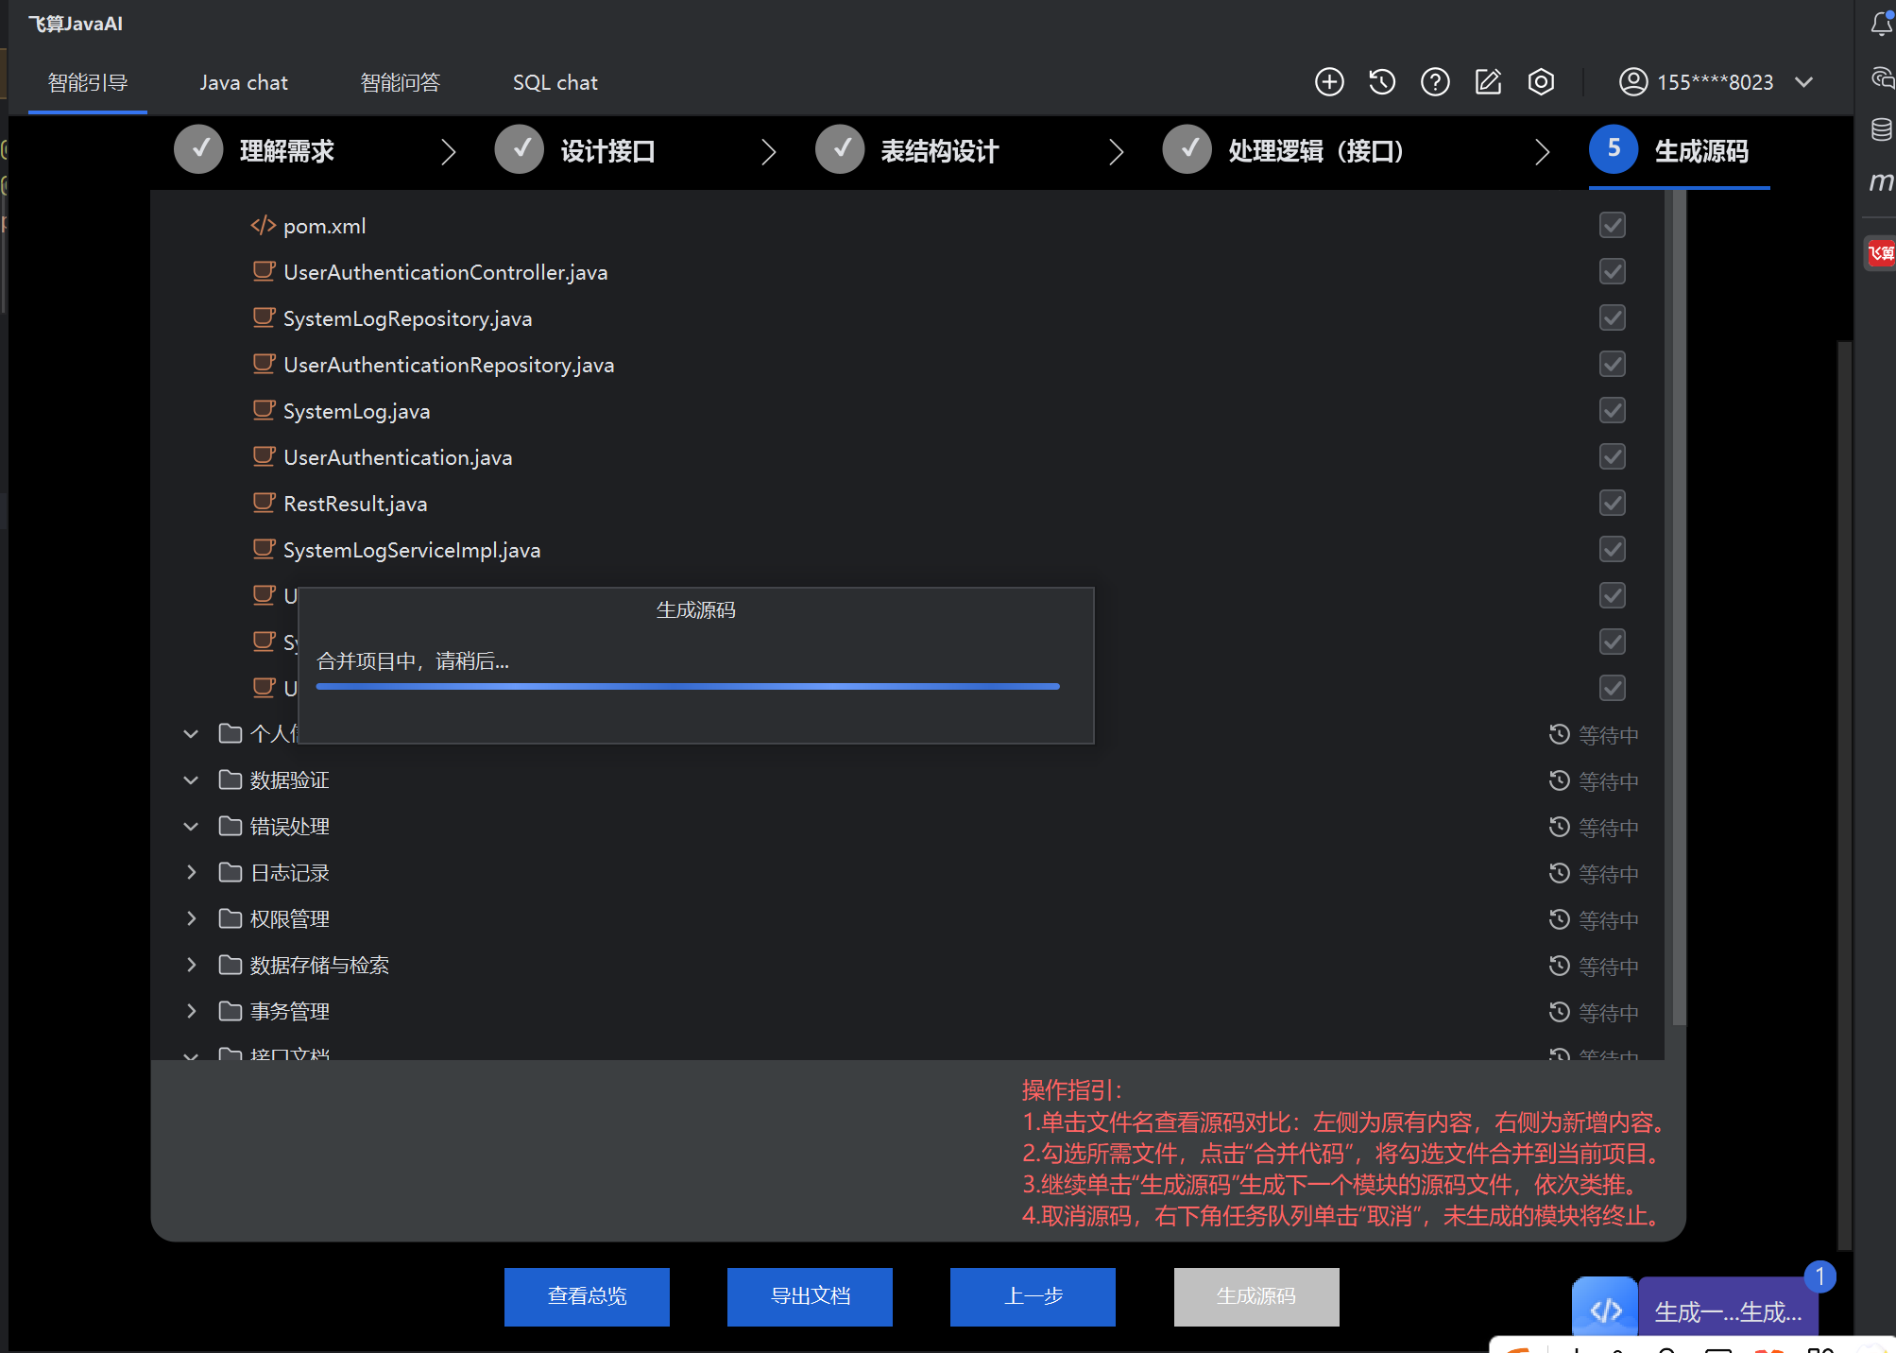Click the notification bell icon
1896x1353 pixels.
click(x=1881, y=25)
